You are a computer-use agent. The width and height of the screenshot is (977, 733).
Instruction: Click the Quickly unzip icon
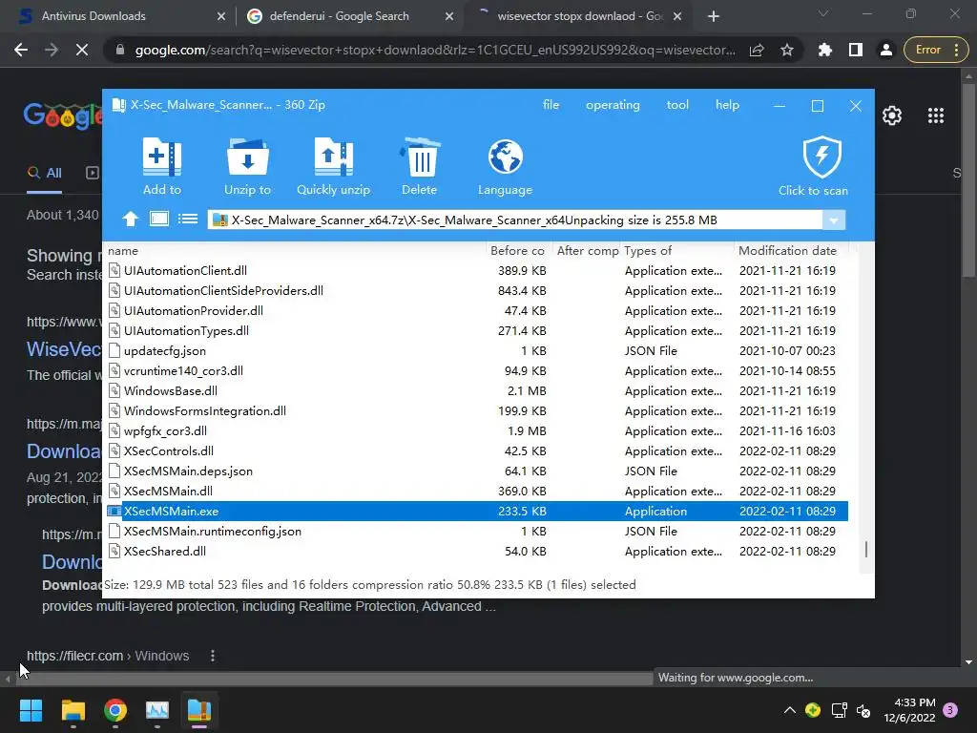tap(333, 157)
